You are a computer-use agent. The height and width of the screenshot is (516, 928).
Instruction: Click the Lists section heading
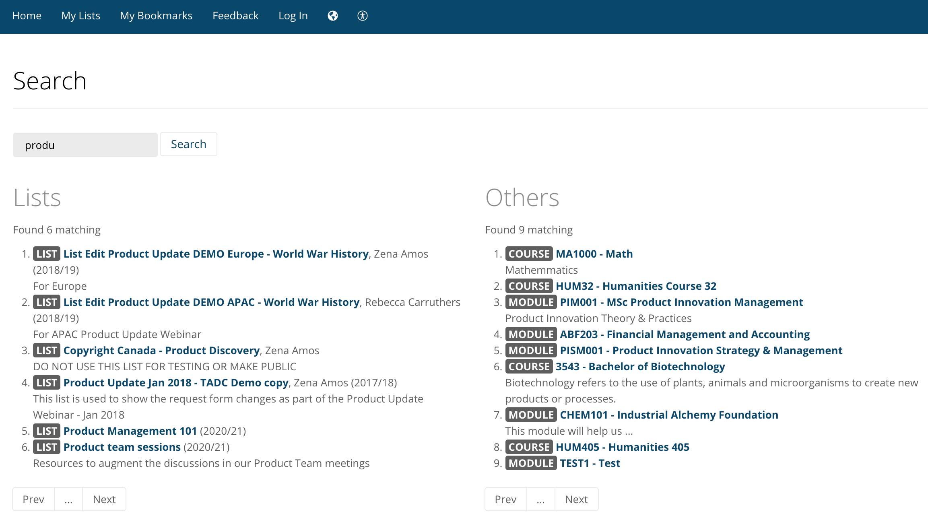37,198
